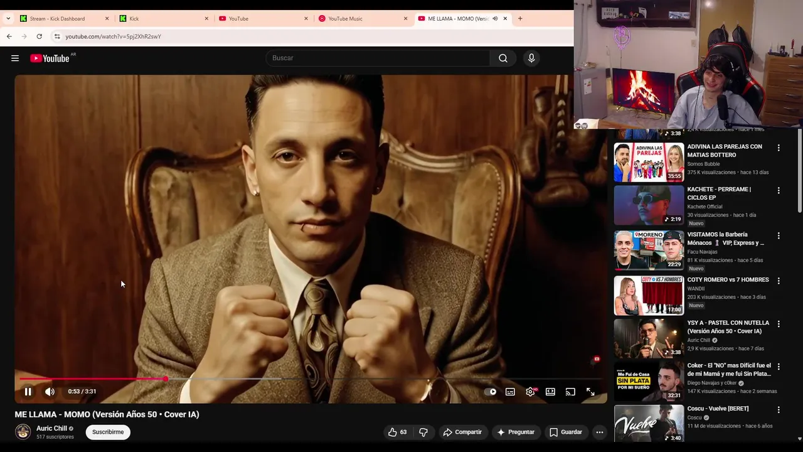
Task: Open COTY ROMERO vs 7 HOMBRES thumbnail
Action: [649, 296]
